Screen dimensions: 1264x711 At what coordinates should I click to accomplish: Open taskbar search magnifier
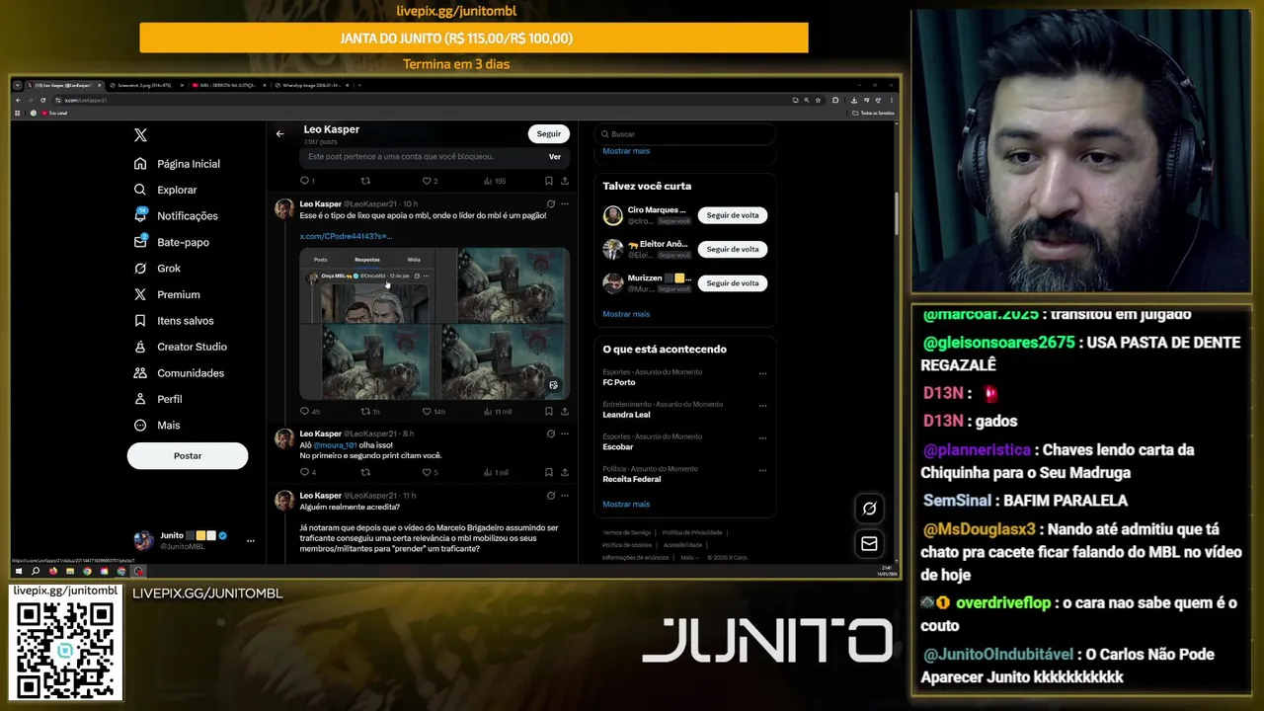(x=36, y=571)
